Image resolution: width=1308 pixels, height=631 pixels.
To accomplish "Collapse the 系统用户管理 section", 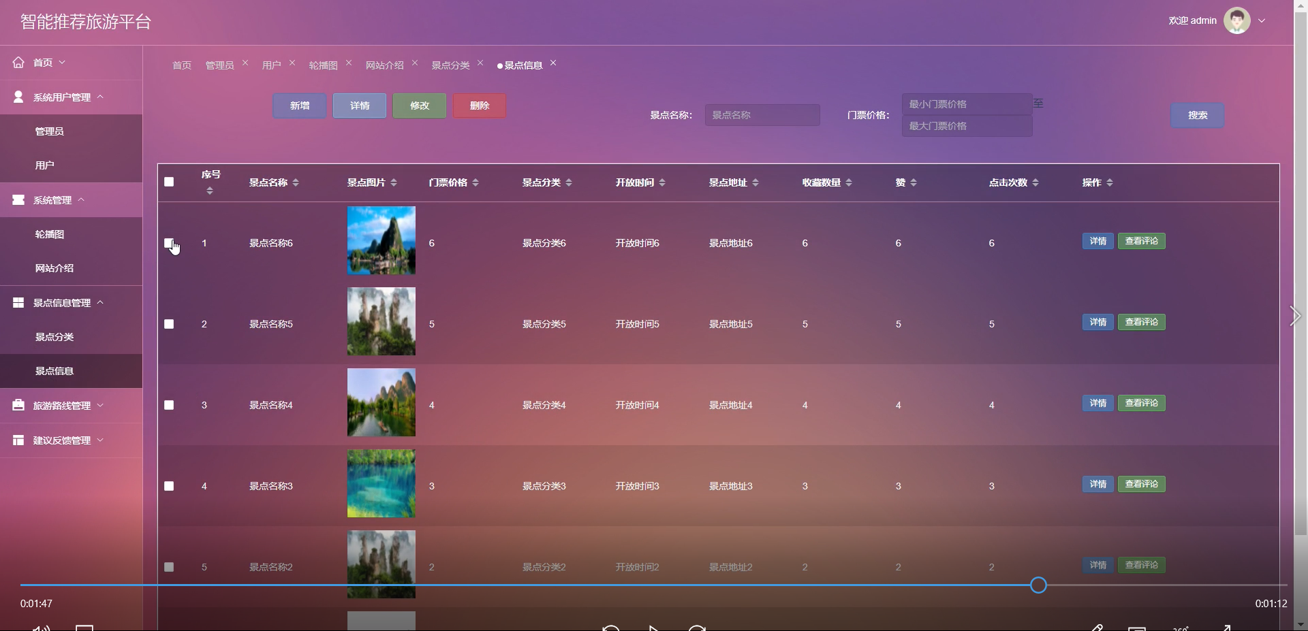I will pos(100,97).
